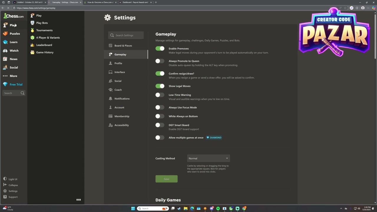Click the Interface monitor icon

(110, 72)
